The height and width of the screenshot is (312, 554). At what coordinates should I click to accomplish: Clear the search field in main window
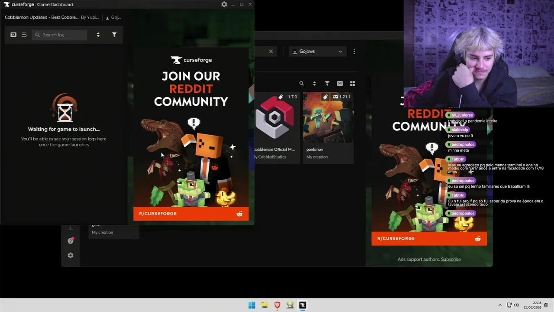(271, 51)
